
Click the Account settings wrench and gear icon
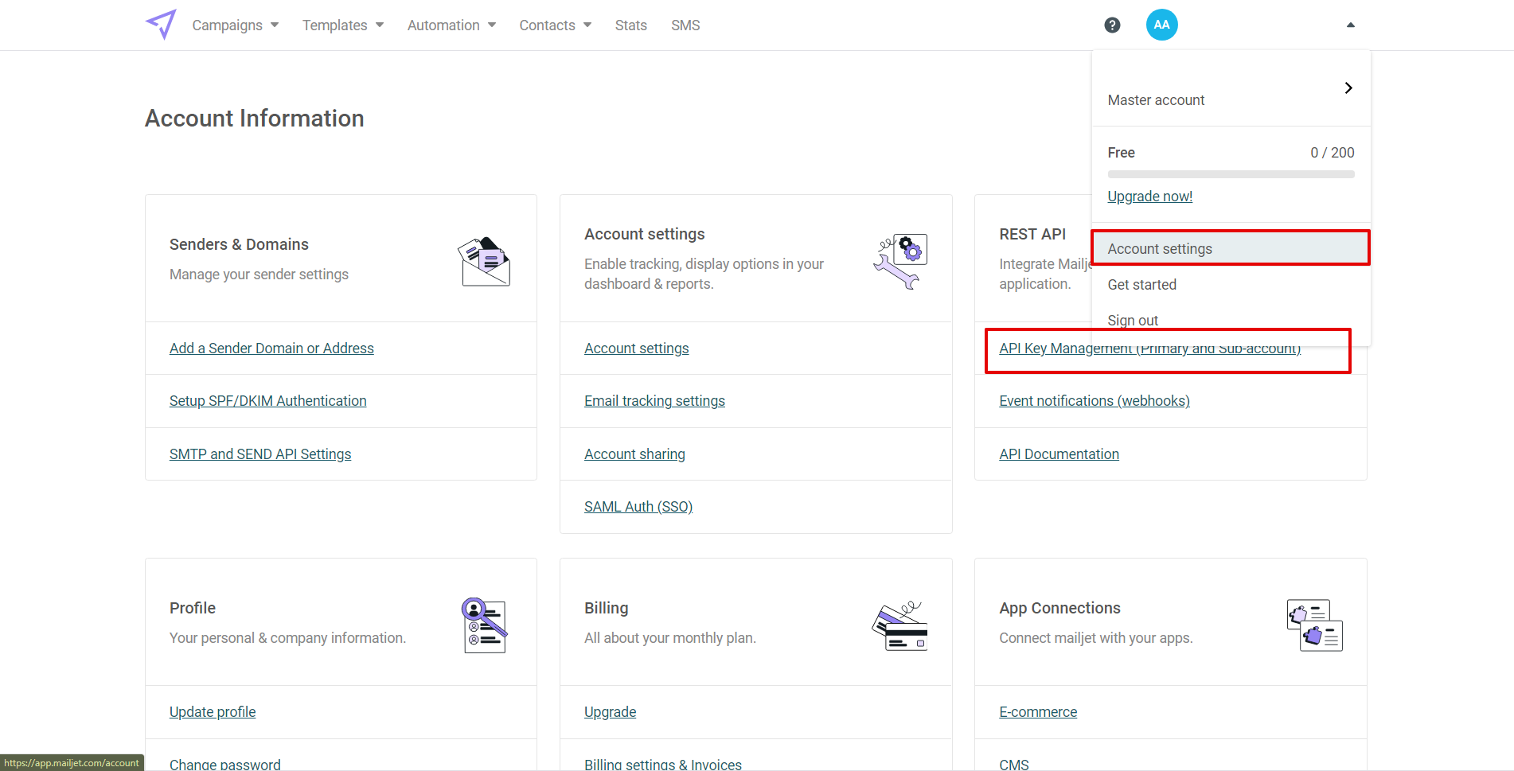900,261
